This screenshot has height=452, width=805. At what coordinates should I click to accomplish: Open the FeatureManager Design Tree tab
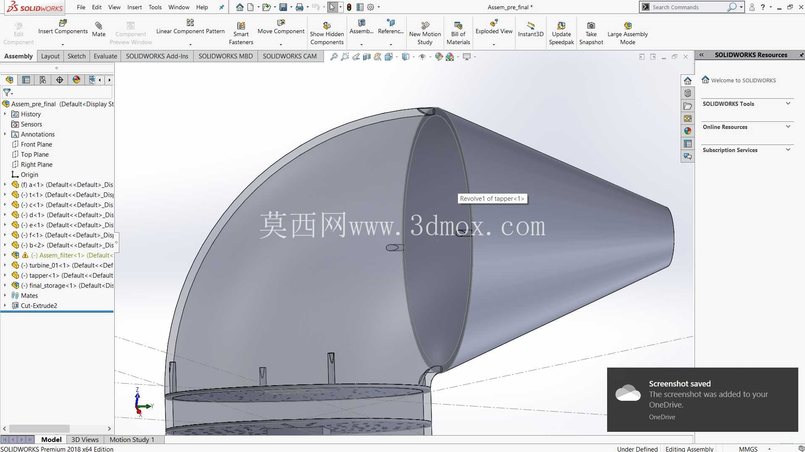pyautogui.click(x=9, y=80)
